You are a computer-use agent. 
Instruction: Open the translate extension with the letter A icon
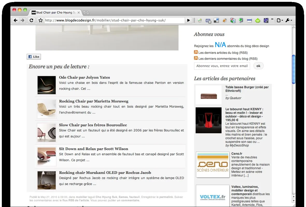(x=233, y=20)
